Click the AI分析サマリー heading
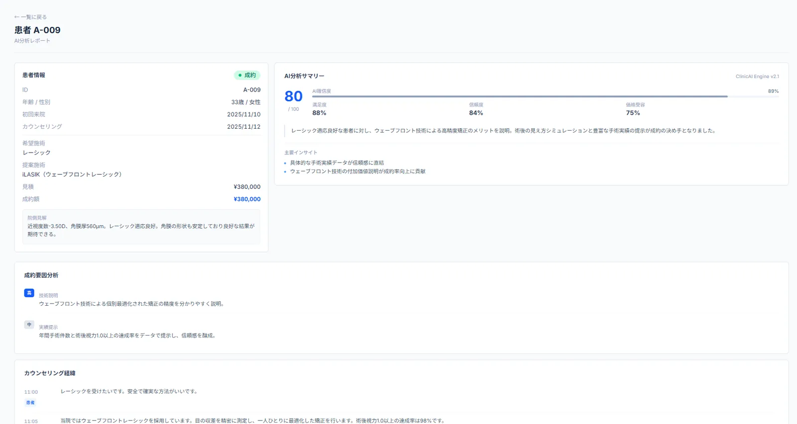Screen dimensions: 797x424 [x=304, y=76]
